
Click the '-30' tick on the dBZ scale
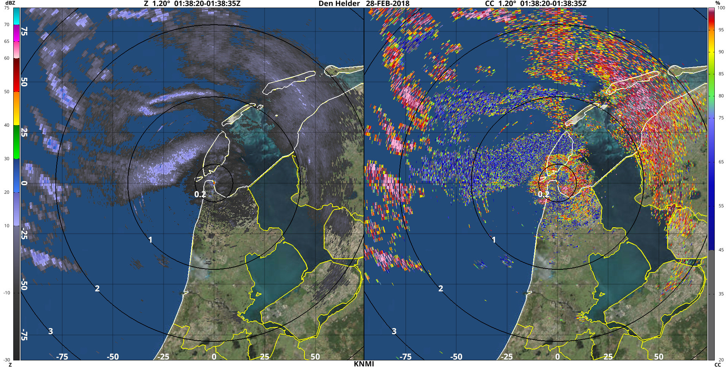tap(7, 360)
